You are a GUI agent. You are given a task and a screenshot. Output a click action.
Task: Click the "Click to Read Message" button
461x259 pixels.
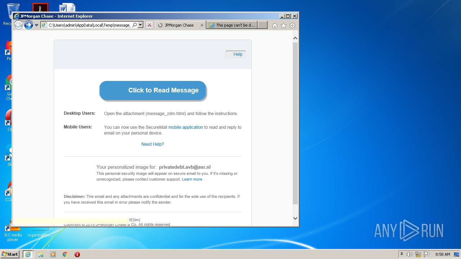(153, 90)
